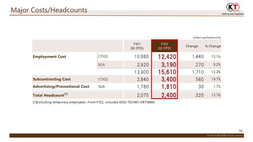The width and height of the screenshot is (253, 142).
Task: Click the Advertizing/Promotional Cost row label
Action: tap(61, 86)
